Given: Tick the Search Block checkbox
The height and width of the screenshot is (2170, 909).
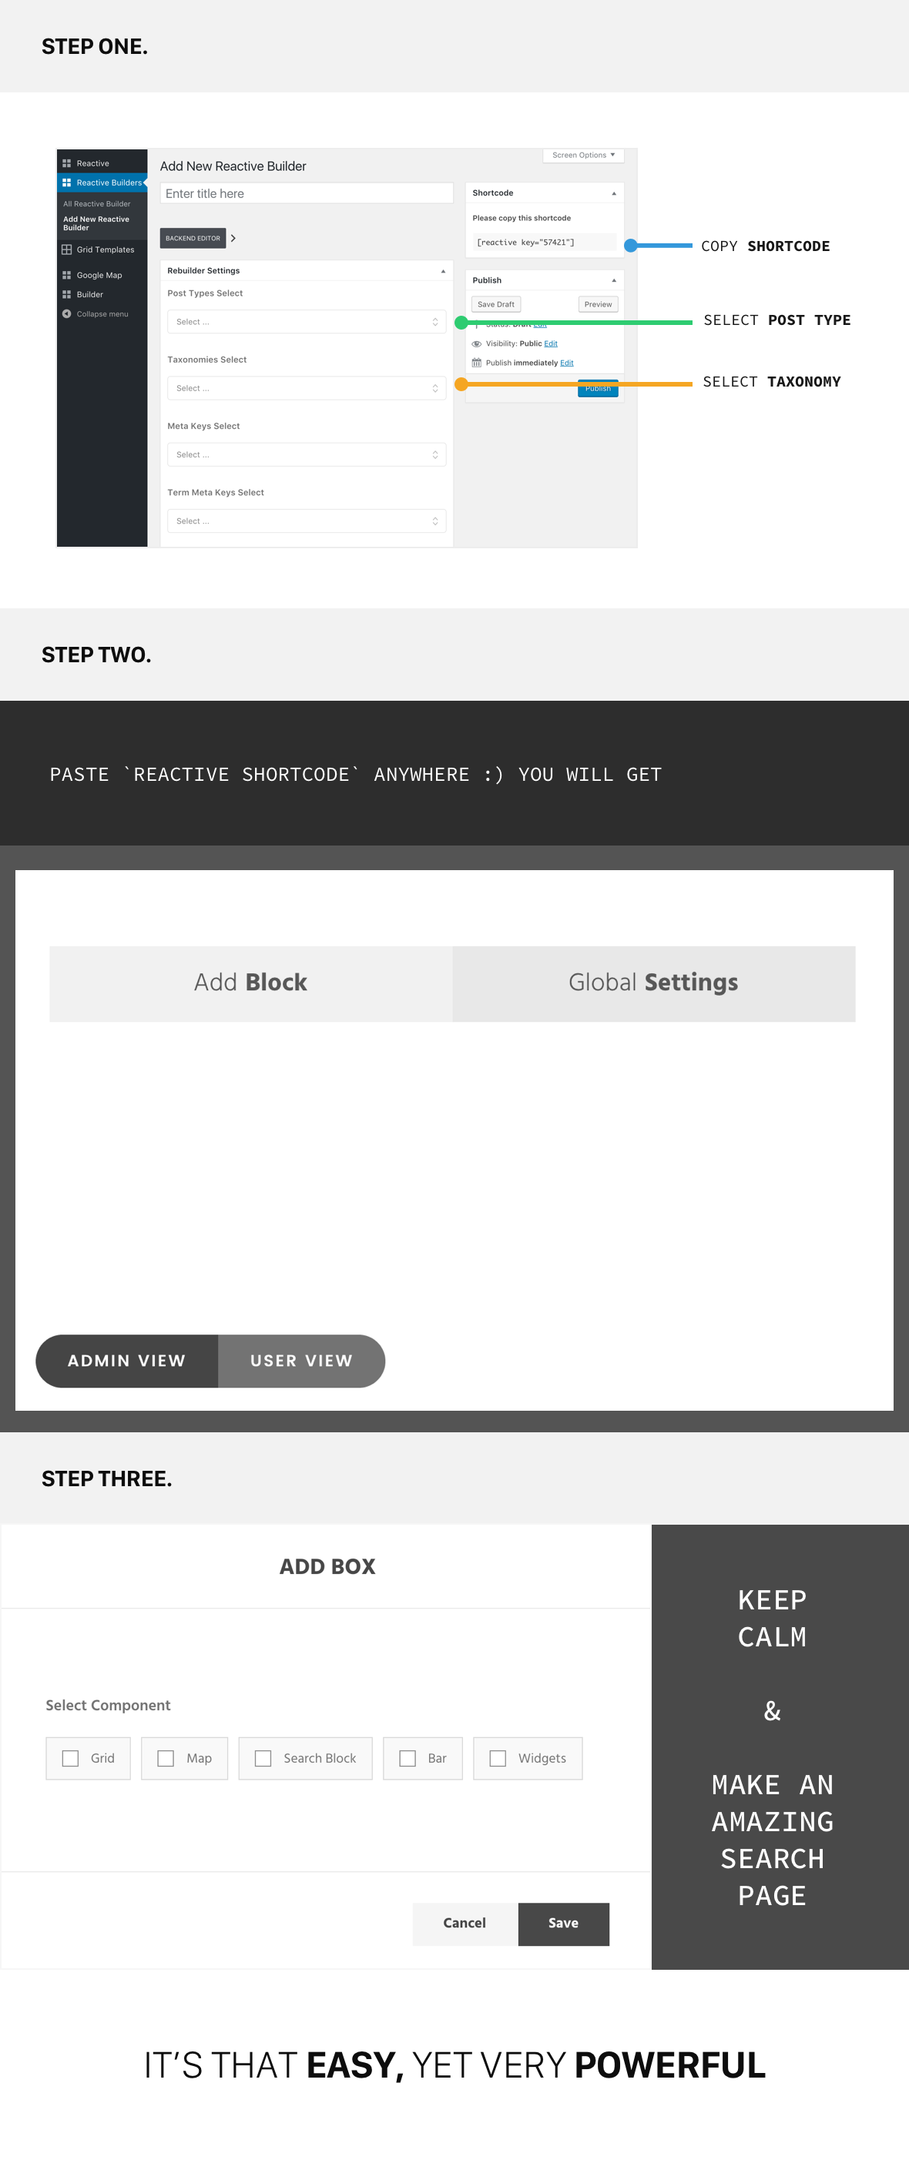Looking at the screenshot, I should (x=263, y=1758).
